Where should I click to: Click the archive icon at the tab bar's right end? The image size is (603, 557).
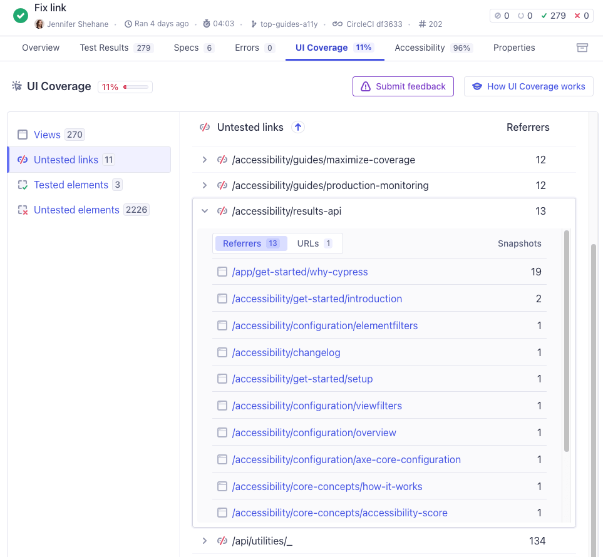coord(582,48)
